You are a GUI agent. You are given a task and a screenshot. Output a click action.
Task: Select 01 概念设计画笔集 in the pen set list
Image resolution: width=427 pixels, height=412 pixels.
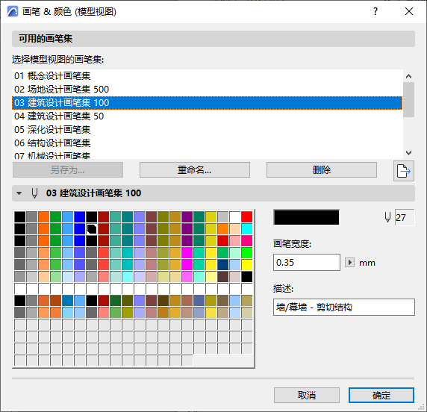(x=207, y=76)
